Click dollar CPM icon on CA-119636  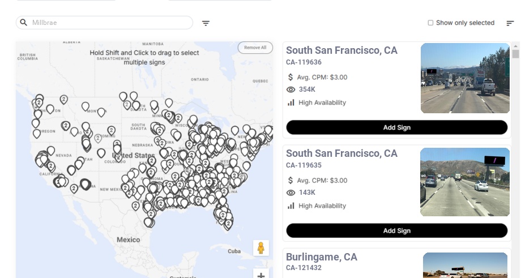coord(291,77)
